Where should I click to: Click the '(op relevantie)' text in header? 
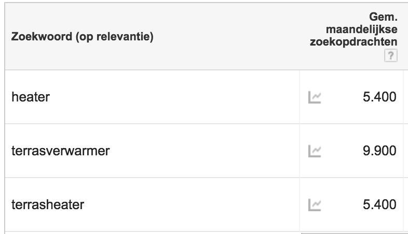115,37
